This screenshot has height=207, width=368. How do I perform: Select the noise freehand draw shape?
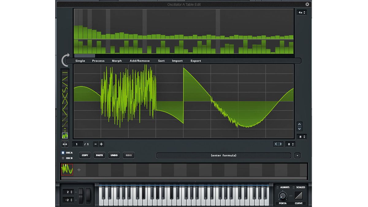[65, 135]
